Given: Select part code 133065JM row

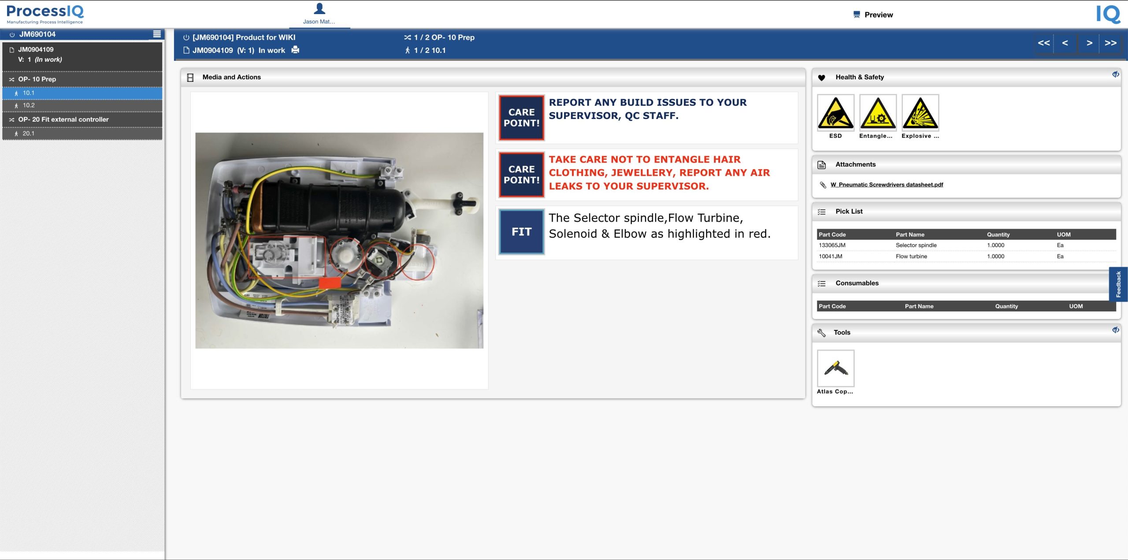Looking at the screenshot, I should pos(966,245).
